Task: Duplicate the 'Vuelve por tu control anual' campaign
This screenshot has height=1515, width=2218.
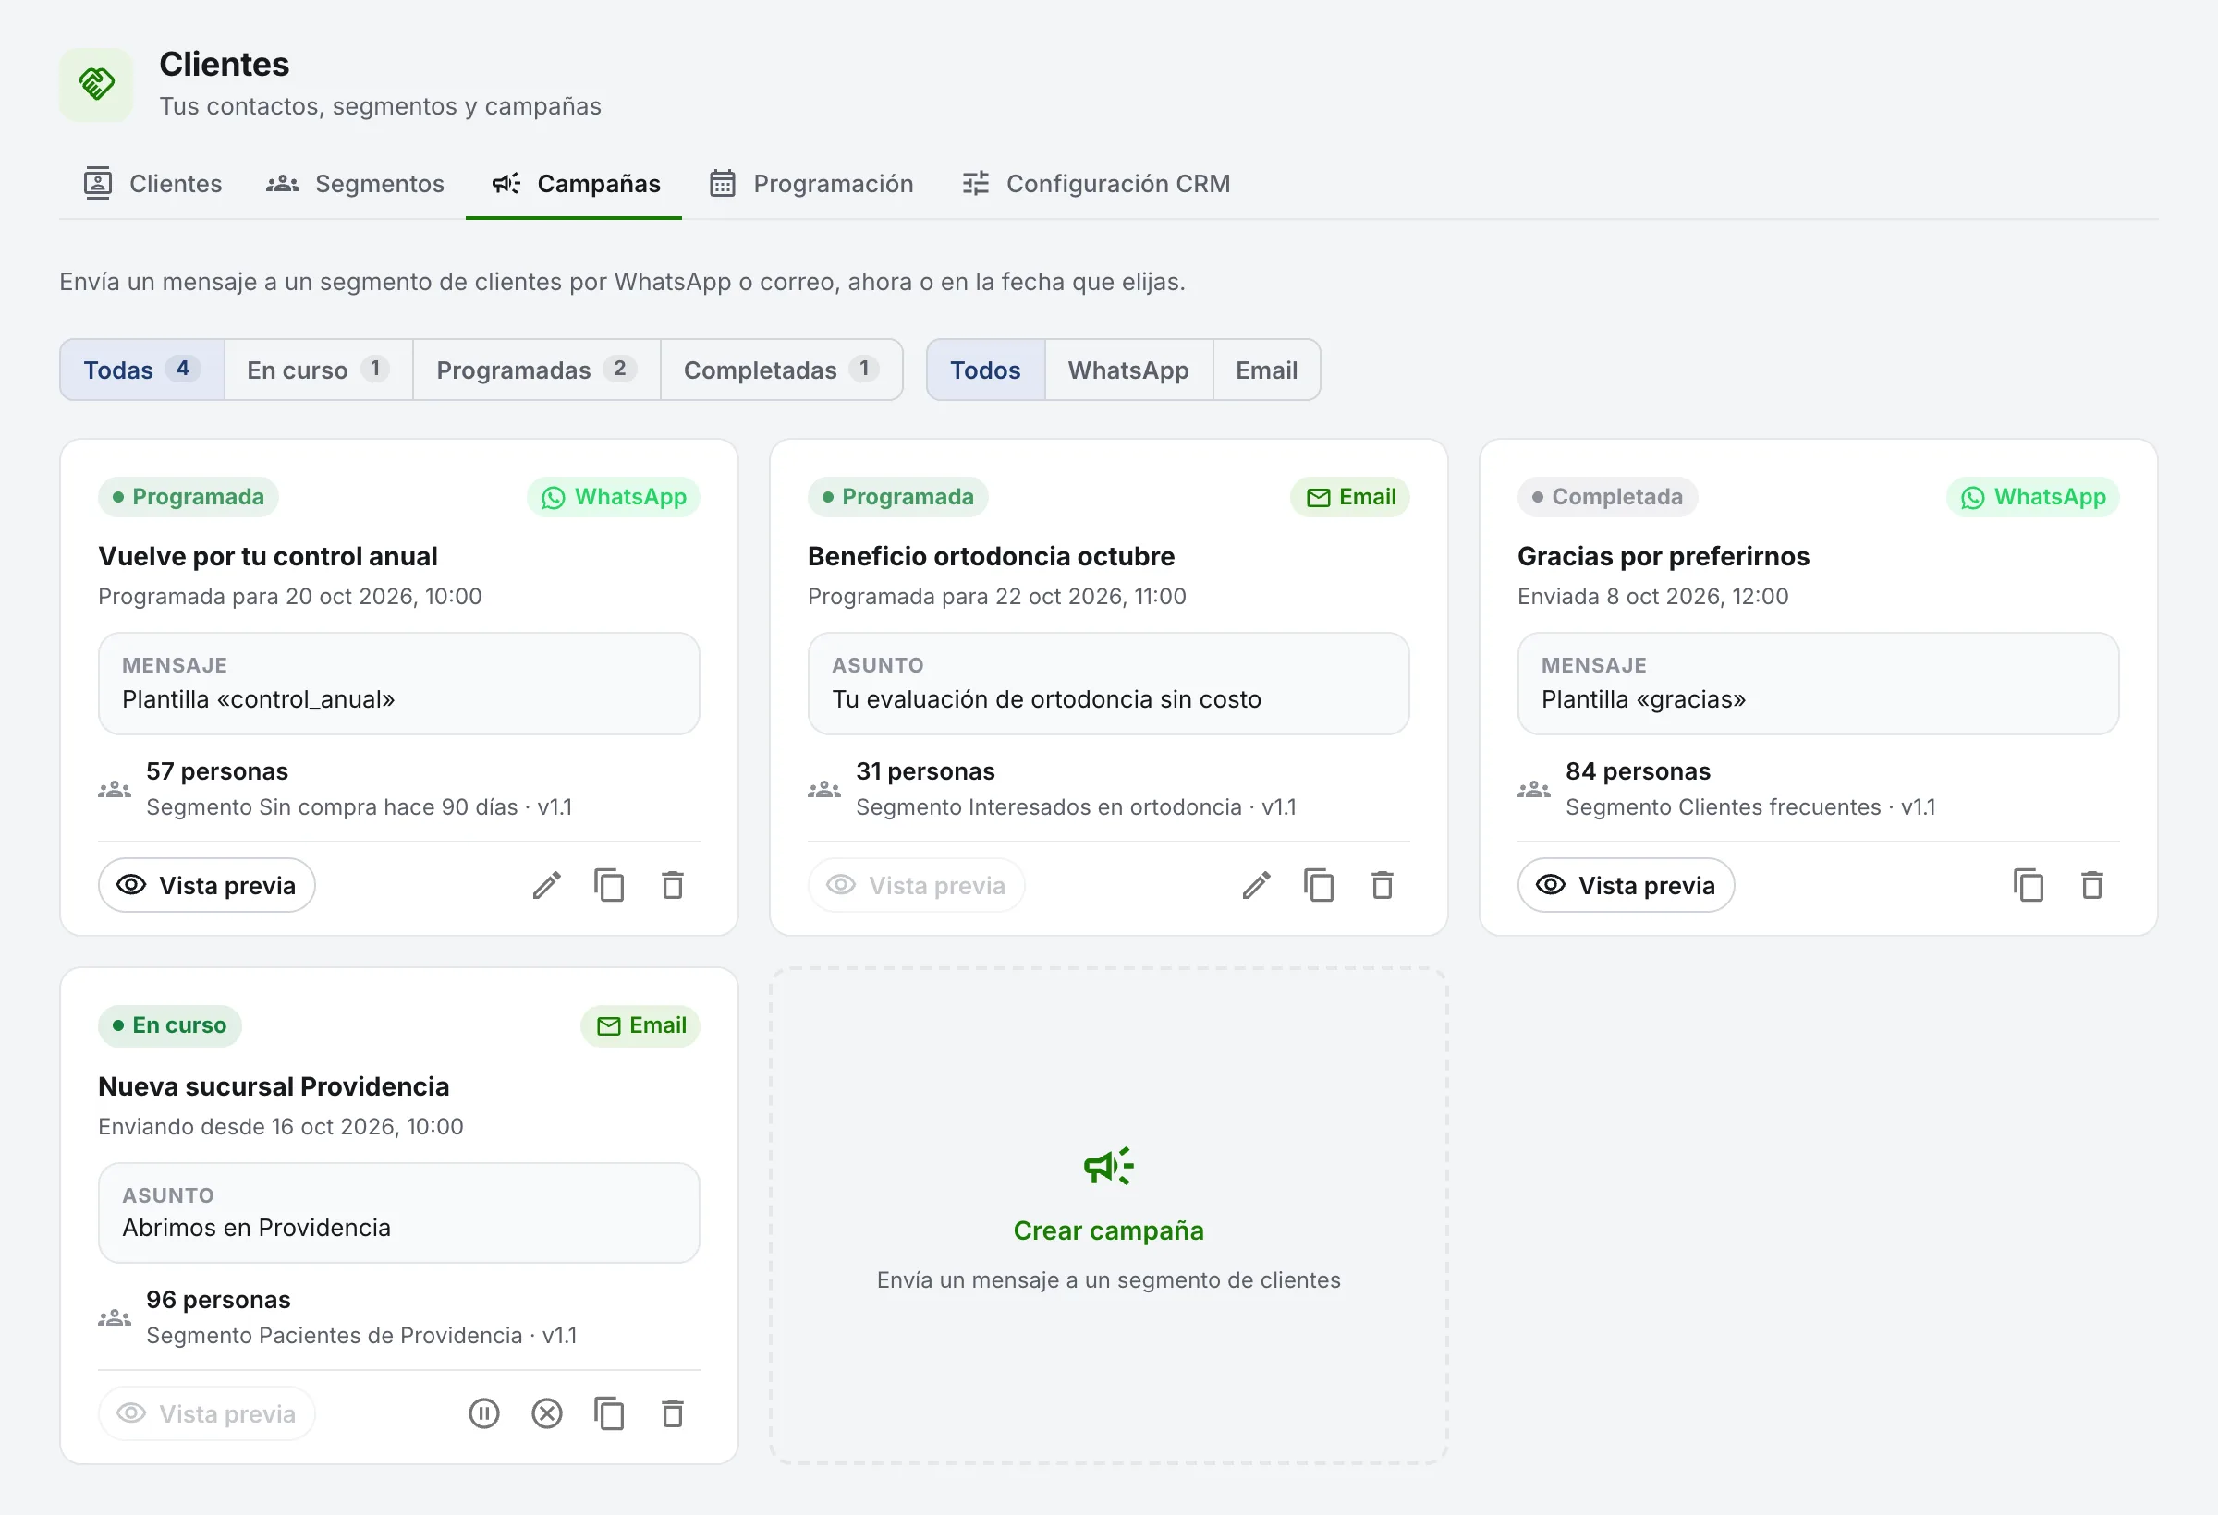Action: (x=610, y=885)
